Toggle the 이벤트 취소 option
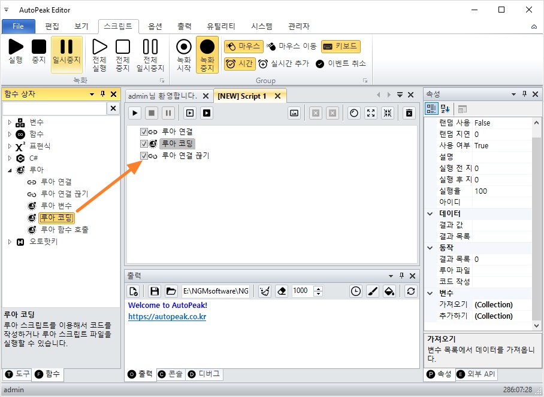The image size is (544, 397). tap(341, 64)
